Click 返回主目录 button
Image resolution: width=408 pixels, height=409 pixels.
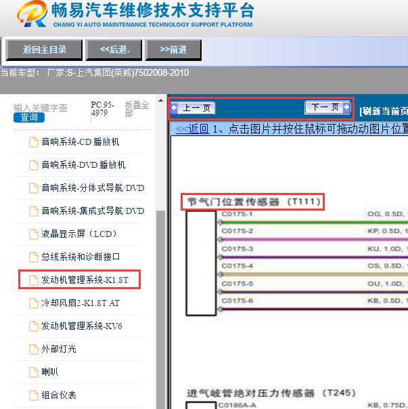click(x=44, y=49)
